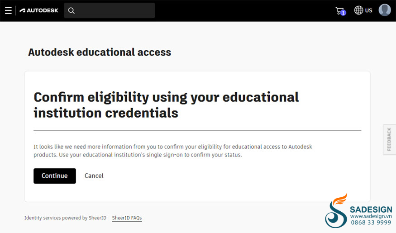The width and height of the screenshot is (396, 233).
Task: Open the hamburger navigation menu
Action: click(8, 10)
